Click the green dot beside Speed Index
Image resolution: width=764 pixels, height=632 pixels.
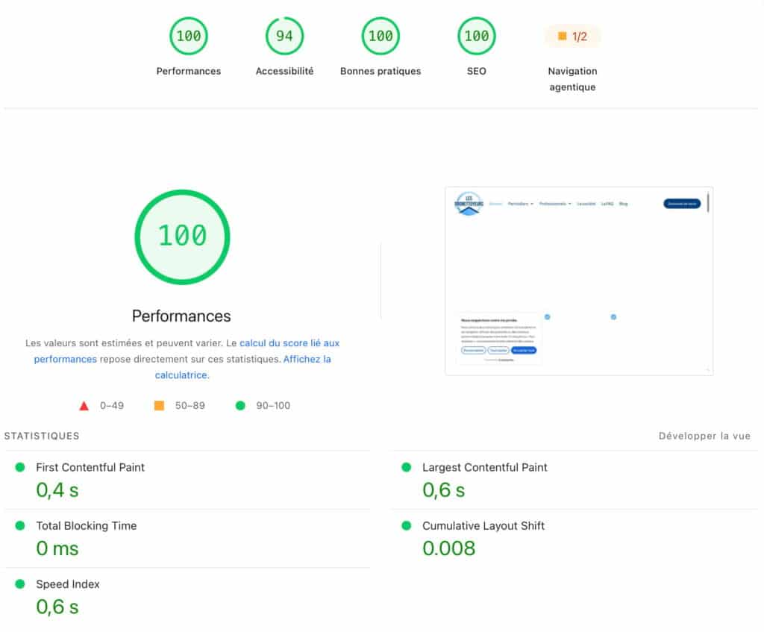click(20, 583)
